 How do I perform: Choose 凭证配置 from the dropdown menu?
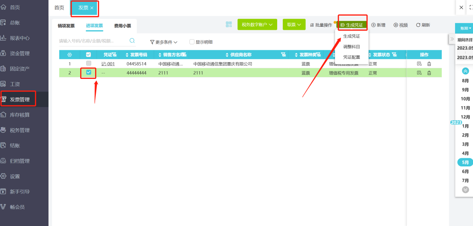[351, 57]
